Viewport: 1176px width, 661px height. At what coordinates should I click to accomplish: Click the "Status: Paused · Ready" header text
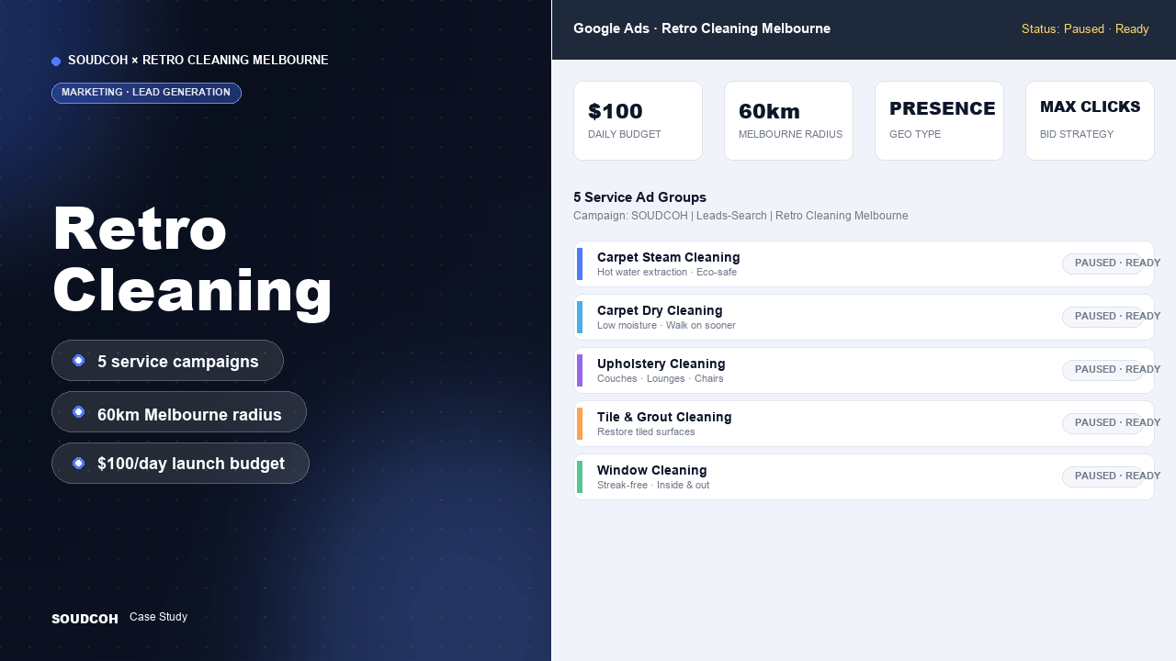coord(1085,29)
